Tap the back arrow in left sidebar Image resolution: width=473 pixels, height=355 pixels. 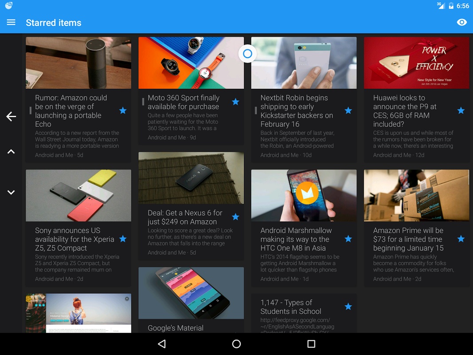11,116
